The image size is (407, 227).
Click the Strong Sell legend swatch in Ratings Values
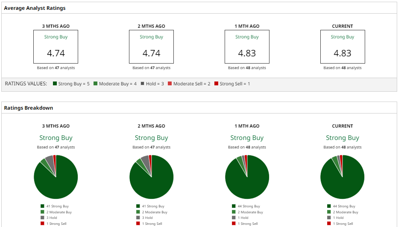tap(216, 84)
